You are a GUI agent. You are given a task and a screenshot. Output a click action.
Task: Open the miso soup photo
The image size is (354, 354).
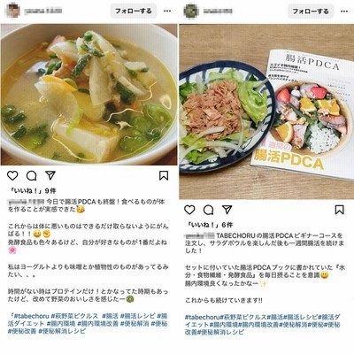(x=88, y=95)
